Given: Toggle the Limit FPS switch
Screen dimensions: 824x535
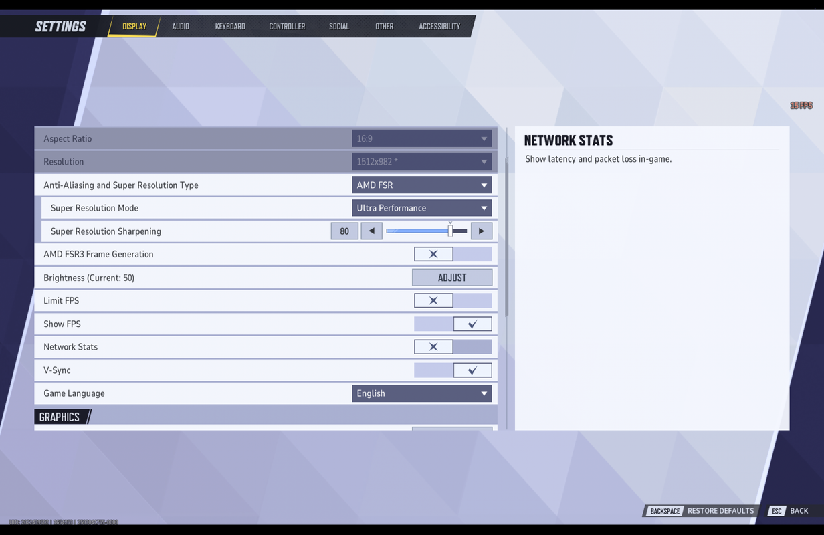Looking at the screenshot, I should point(453,300).
